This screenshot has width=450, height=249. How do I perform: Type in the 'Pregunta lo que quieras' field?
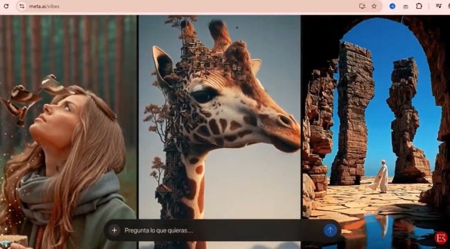pos(219,230)
